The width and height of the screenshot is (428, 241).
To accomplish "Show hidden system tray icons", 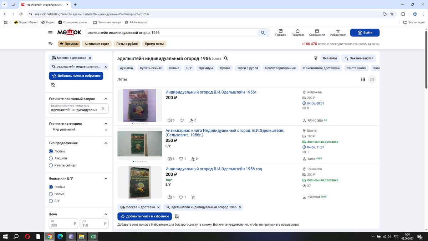I will pos(373,236).
